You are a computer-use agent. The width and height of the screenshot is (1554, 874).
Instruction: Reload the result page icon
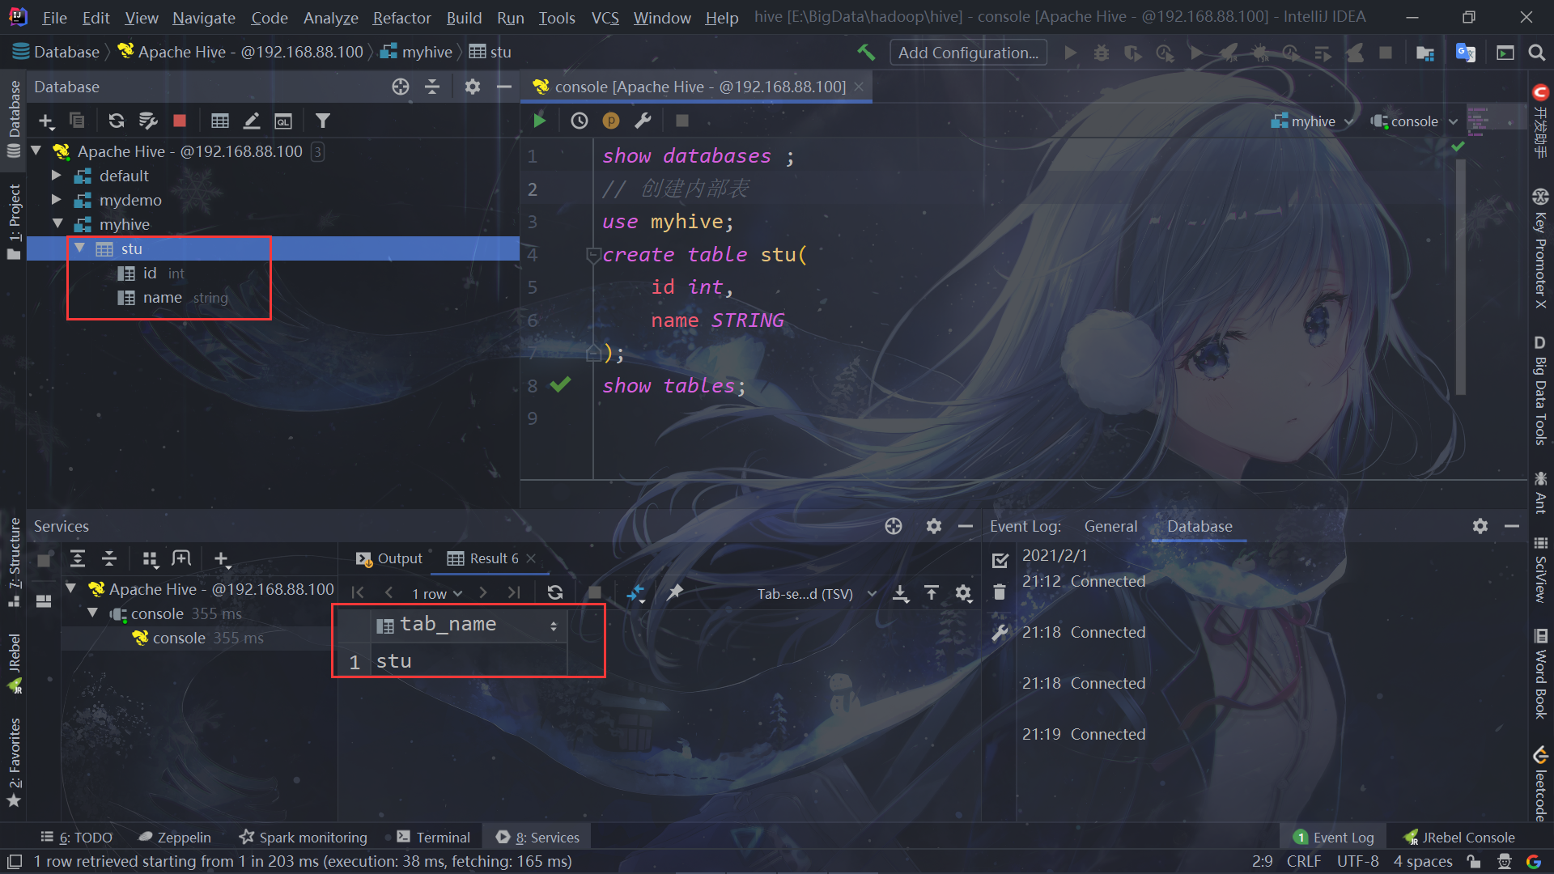point(555,593)
